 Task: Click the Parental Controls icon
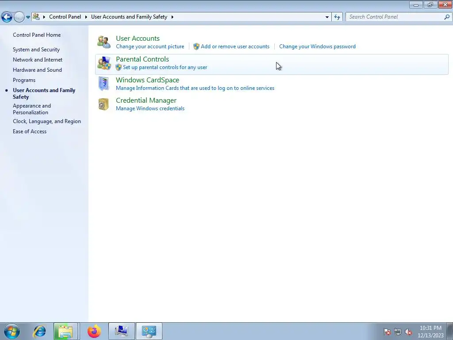point(104,63)
